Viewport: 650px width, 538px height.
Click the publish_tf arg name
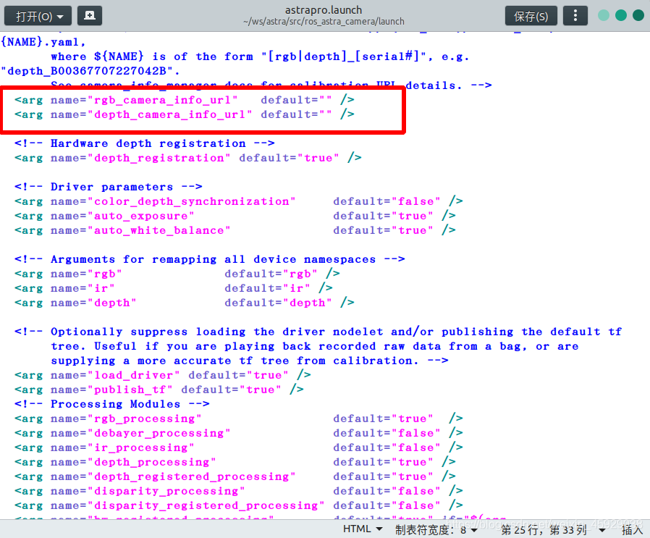tap(130, 390)
